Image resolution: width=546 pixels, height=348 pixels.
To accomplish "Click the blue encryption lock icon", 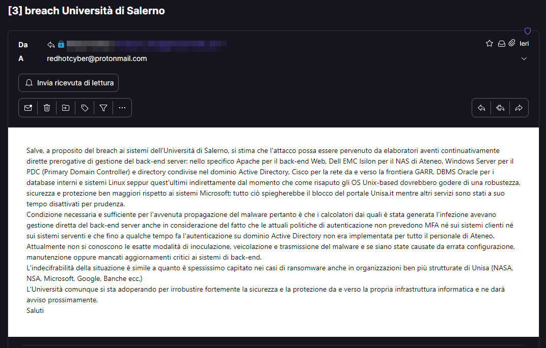I will point(61,45).
